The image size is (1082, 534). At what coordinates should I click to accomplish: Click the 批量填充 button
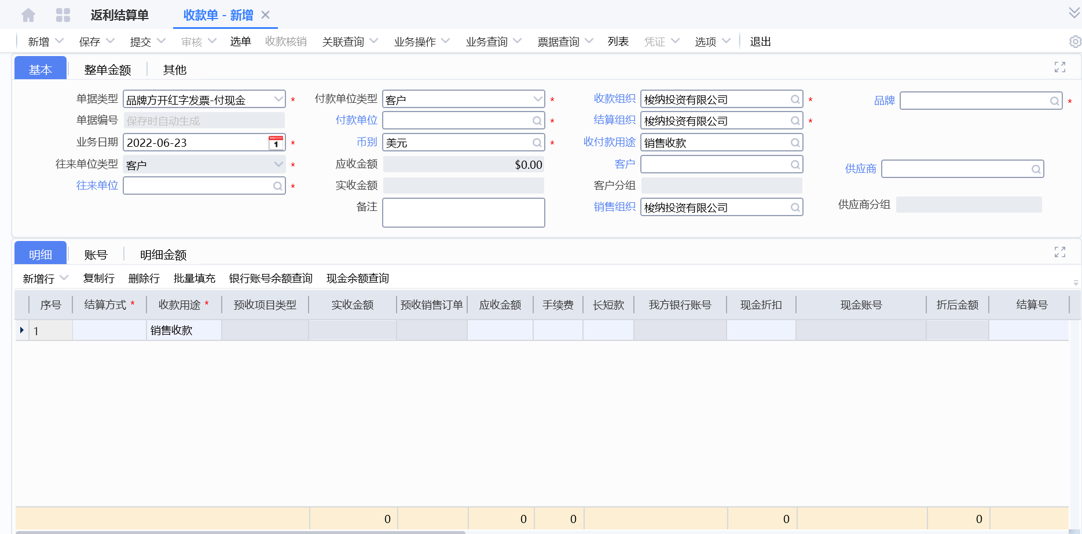click(x=195, y=279)
